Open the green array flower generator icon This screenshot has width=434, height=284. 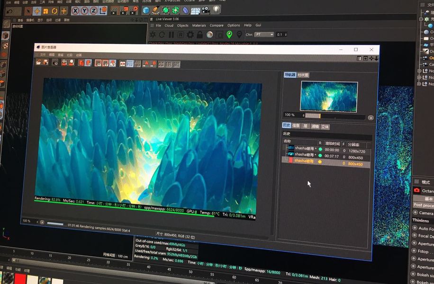[x=175, y=10]
